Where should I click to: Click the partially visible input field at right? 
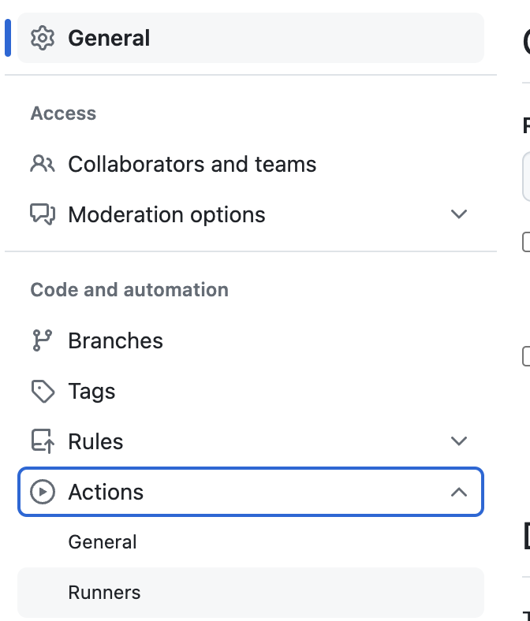pyautogui.click(x=526, y=177)
